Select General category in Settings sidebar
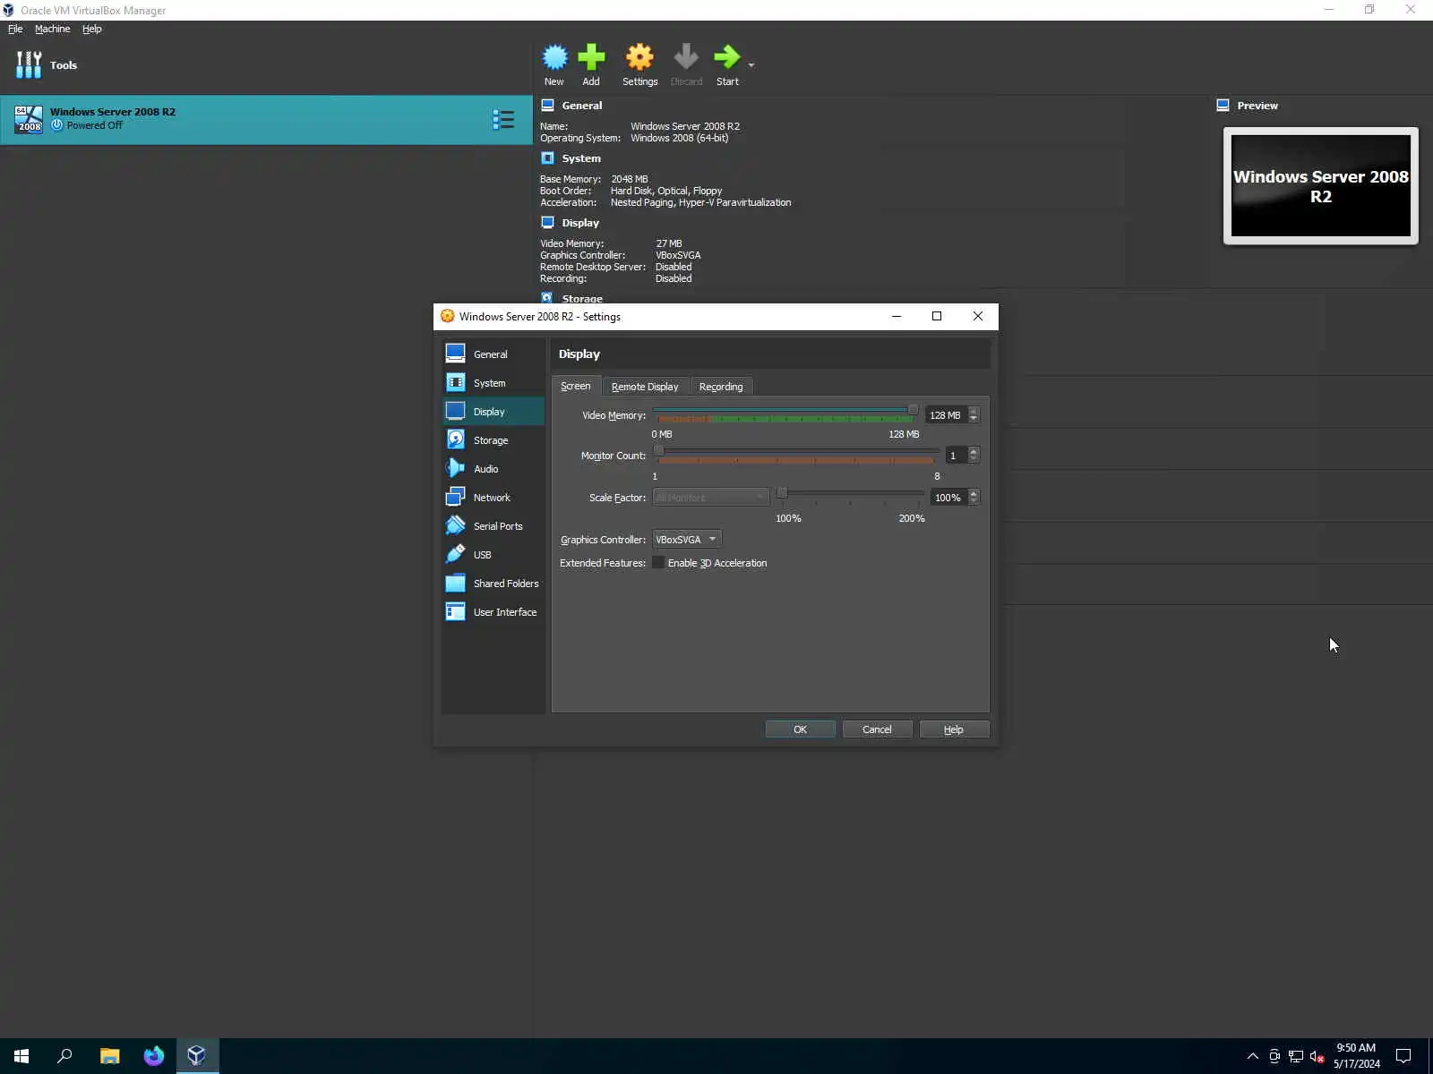Viewport: 1433px width, 1074px height. pos(493,354)
